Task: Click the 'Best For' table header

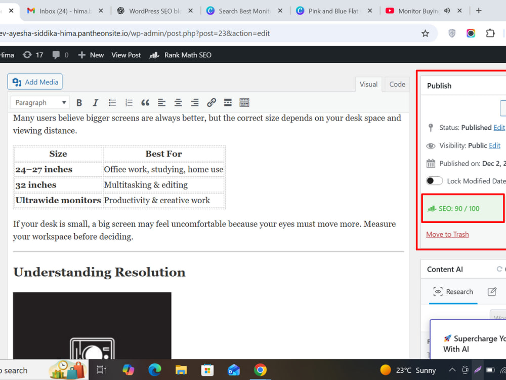Action: pos(163,154)
